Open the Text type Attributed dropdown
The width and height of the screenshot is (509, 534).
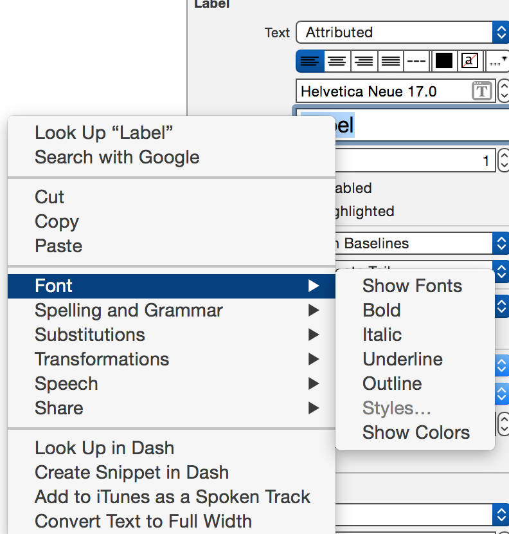point(402,32)
